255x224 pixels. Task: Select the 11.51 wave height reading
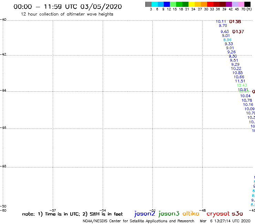click(240, 81)
